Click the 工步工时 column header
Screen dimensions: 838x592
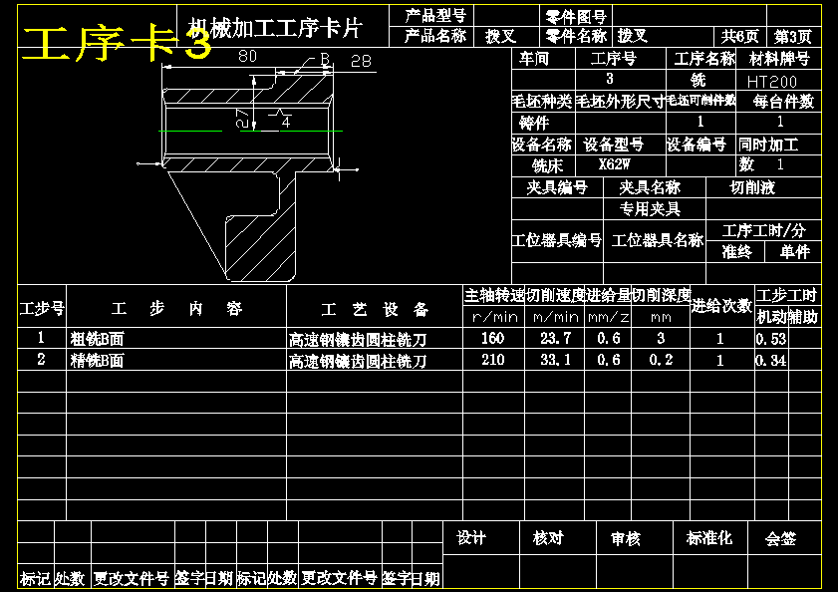click(787, 295)
